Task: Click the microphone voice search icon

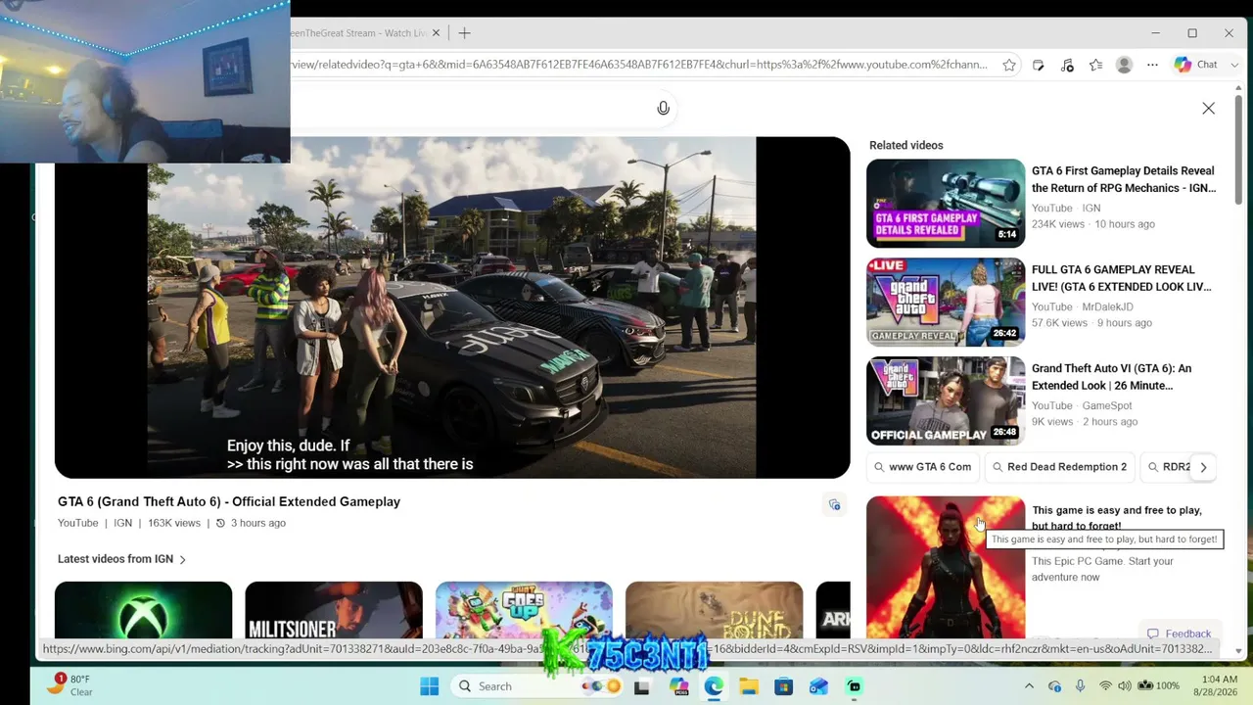Action: [x=663, y=108]
